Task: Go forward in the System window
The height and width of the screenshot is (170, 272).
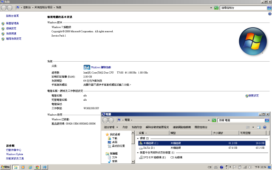Action: point(9,8)
